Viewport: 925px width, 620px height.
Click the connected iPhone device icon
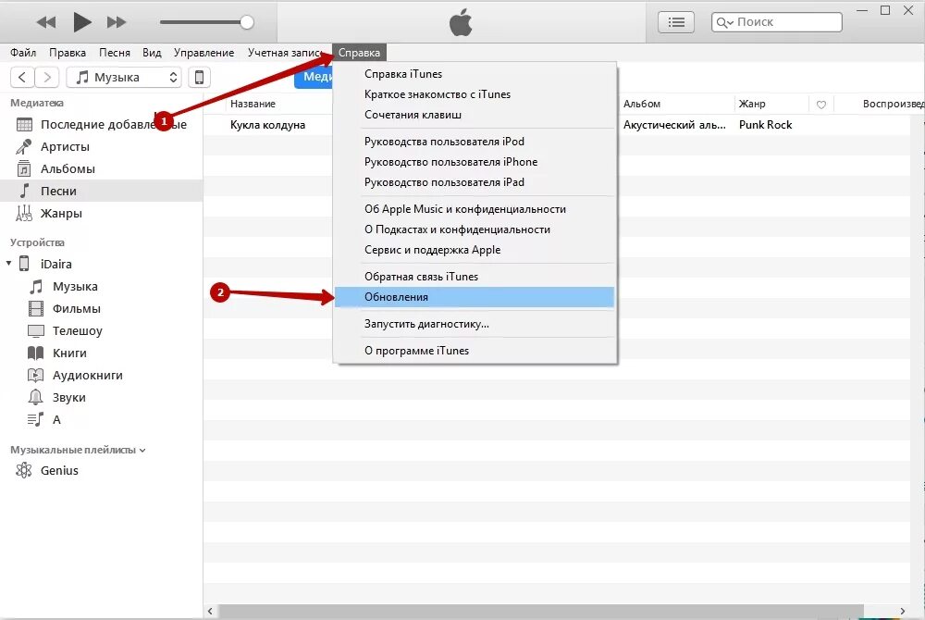tap(200, 77)
